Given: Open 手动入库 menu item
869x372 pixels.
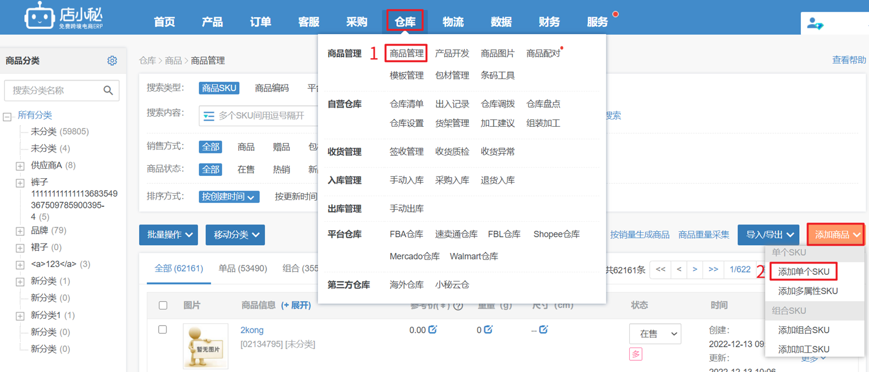Looking at the screenshot, I should [407, 180].
